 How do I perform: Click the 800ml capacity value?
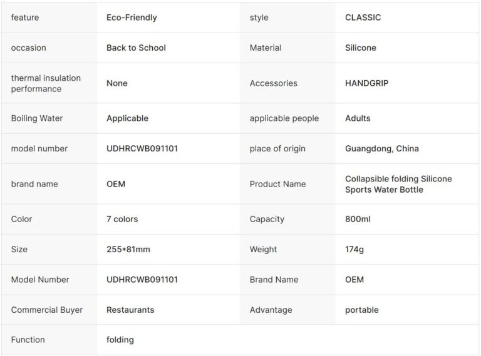358,219
